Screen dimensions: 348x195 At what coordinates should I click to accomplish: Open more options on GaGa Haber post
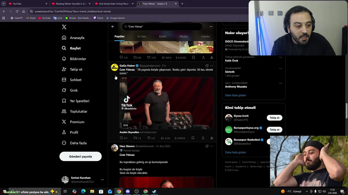(x=212, y=66)
